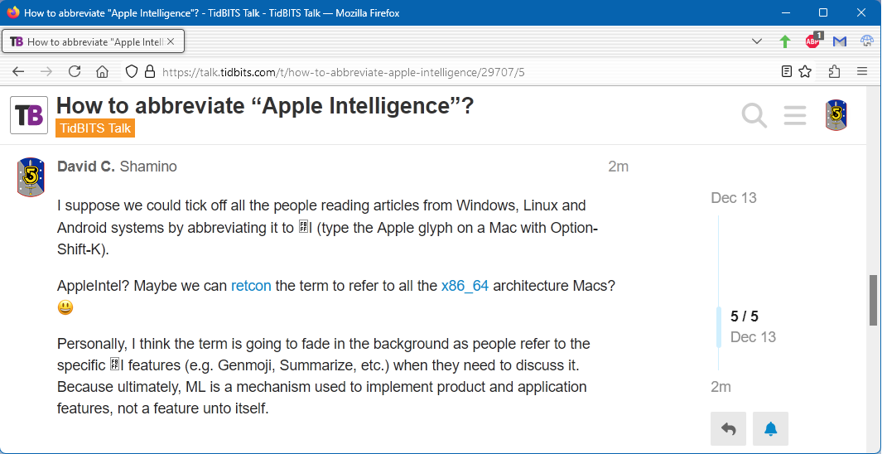
Task: Bookmark this page with the star
Action: click(805, 71)
